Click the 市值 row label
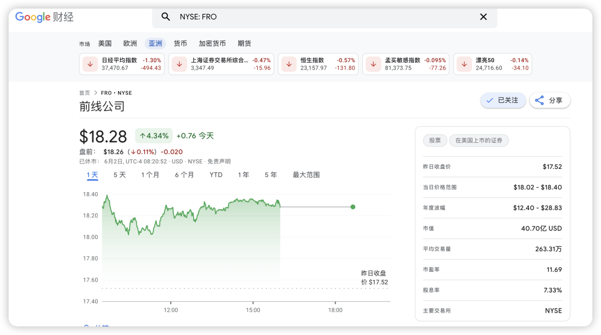The height and width of the screenshot is (335, 601). point(428,228)
